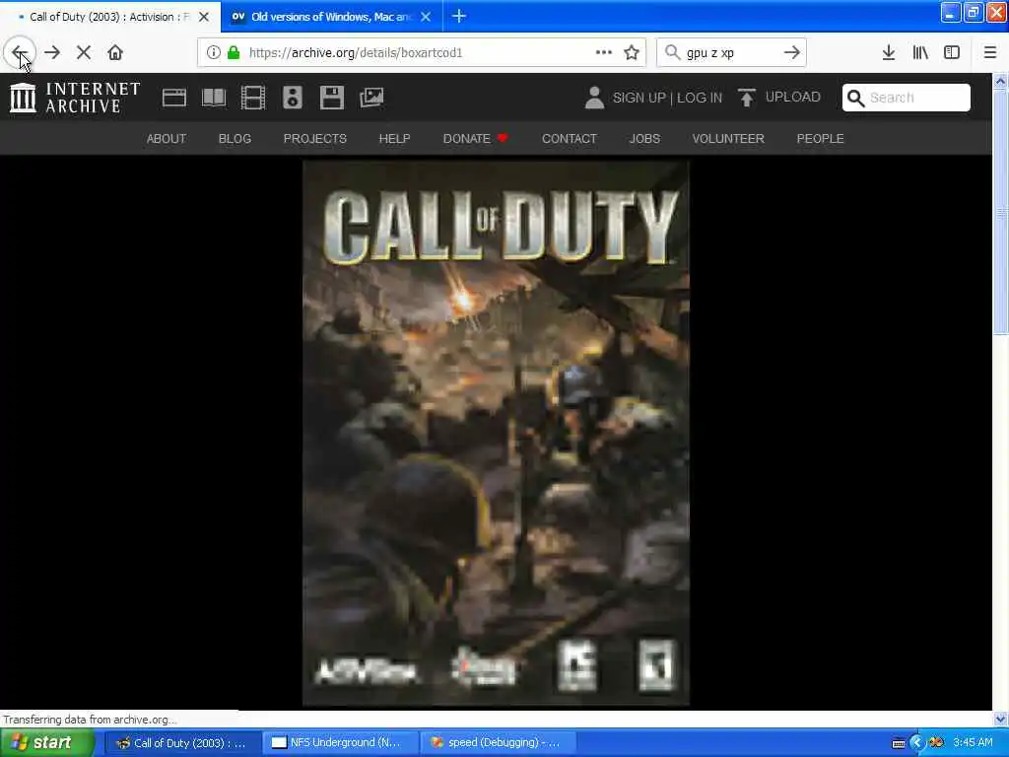Show site information for archive.org
Viewport: 1009px width, 757px height.
[213, 53]
